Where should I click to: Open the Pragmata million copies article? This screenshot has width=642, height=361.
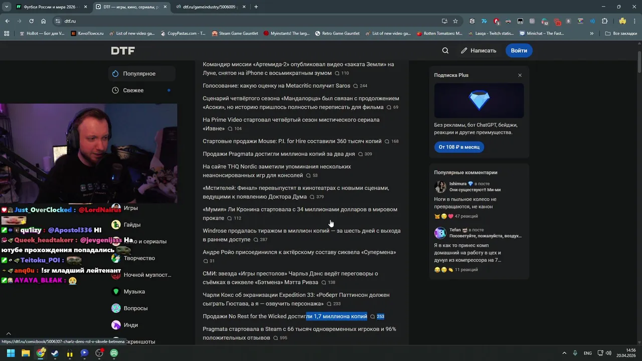click(x=278, y=154)
